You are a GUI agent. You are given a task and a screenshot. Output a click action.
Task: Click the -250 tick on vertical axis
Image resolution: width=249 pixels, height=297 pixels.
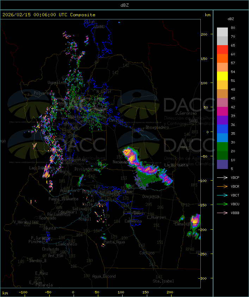(x=203, y=254)
